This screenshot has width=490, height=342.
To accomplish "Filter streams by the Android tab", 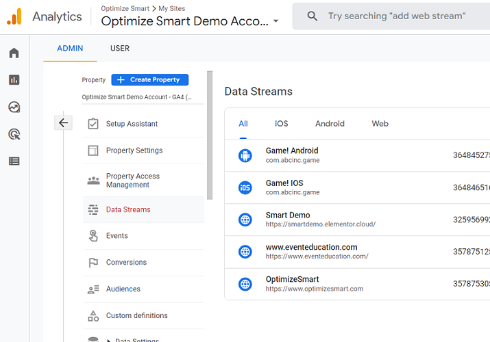I will tap(330, 124).
